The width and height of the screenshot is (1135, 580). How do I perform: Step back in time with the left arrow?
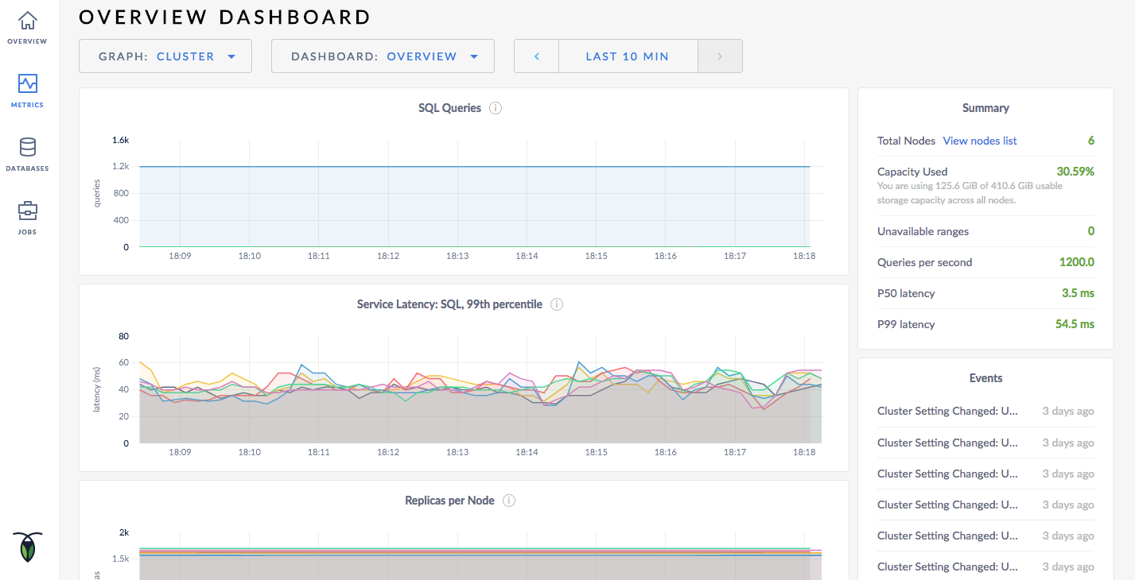tap(536, 56)
